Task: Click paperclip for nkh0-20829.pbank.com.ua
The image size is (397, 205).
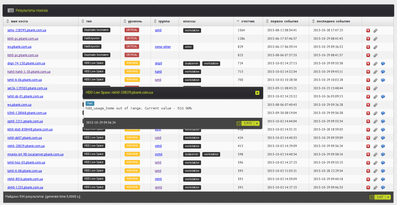Action: coord(376,146)
